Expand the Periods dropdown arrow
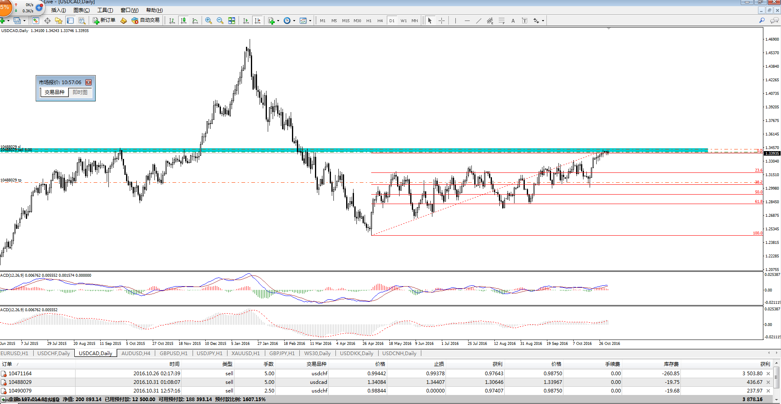The height and width of the screenshot is (404, 781). click(x=294, y=21)
